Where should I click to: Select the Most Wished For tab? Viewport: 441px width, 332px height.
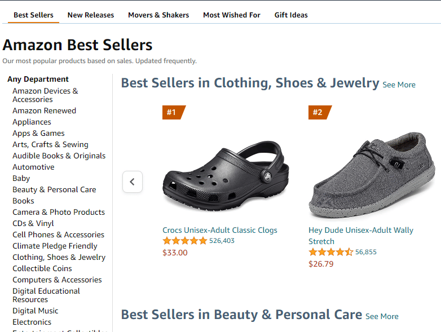[x=232, y=15]
